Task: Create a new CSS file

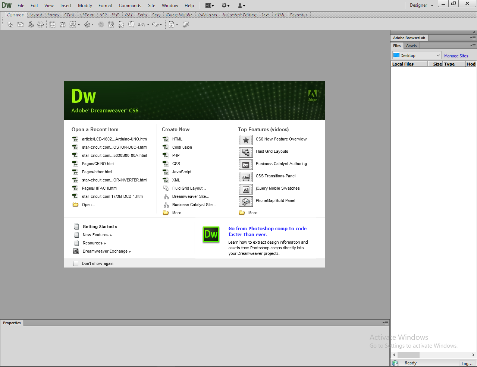Action: click(176, 164)
